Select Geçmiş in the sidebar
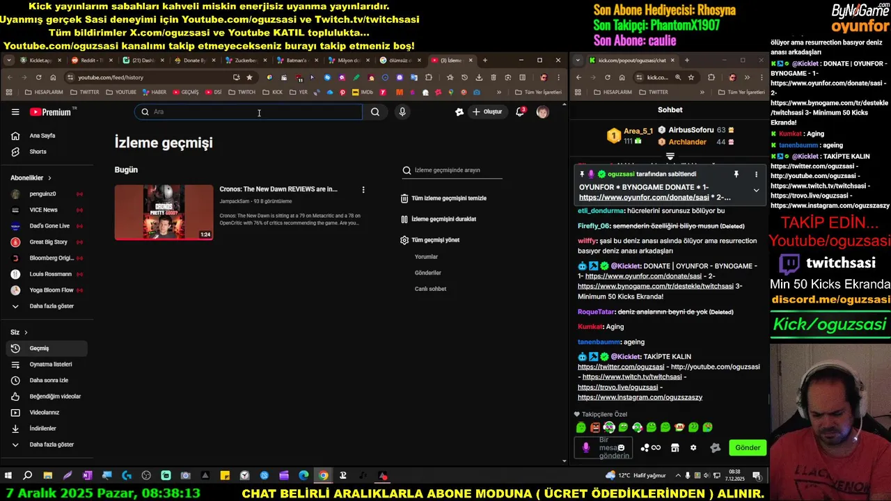The image size is (891, 501). click(46, 349)
